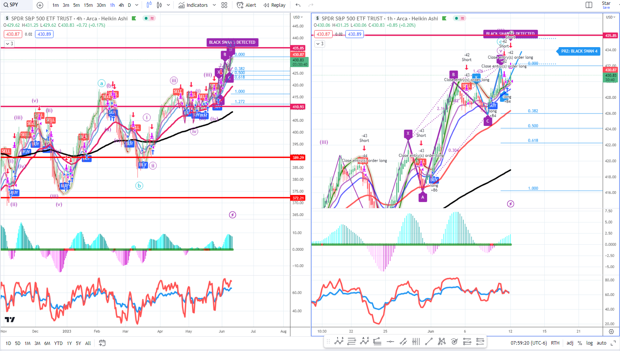620x351 pixels.
Task: Open the time interval dropdown arrow
Action: [137, 5]
